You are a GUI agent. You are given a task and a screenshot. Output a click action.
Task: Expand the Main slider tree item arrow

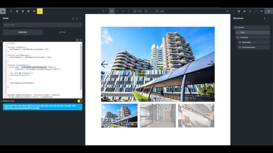pos(236,42)
